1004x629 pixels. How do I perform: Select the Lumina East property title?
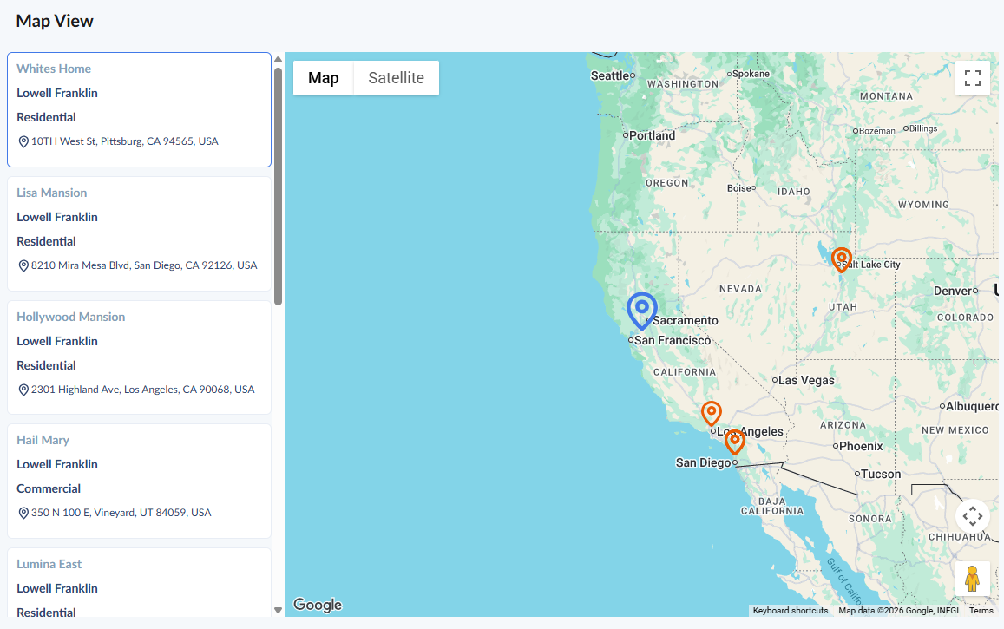(49, 565)
